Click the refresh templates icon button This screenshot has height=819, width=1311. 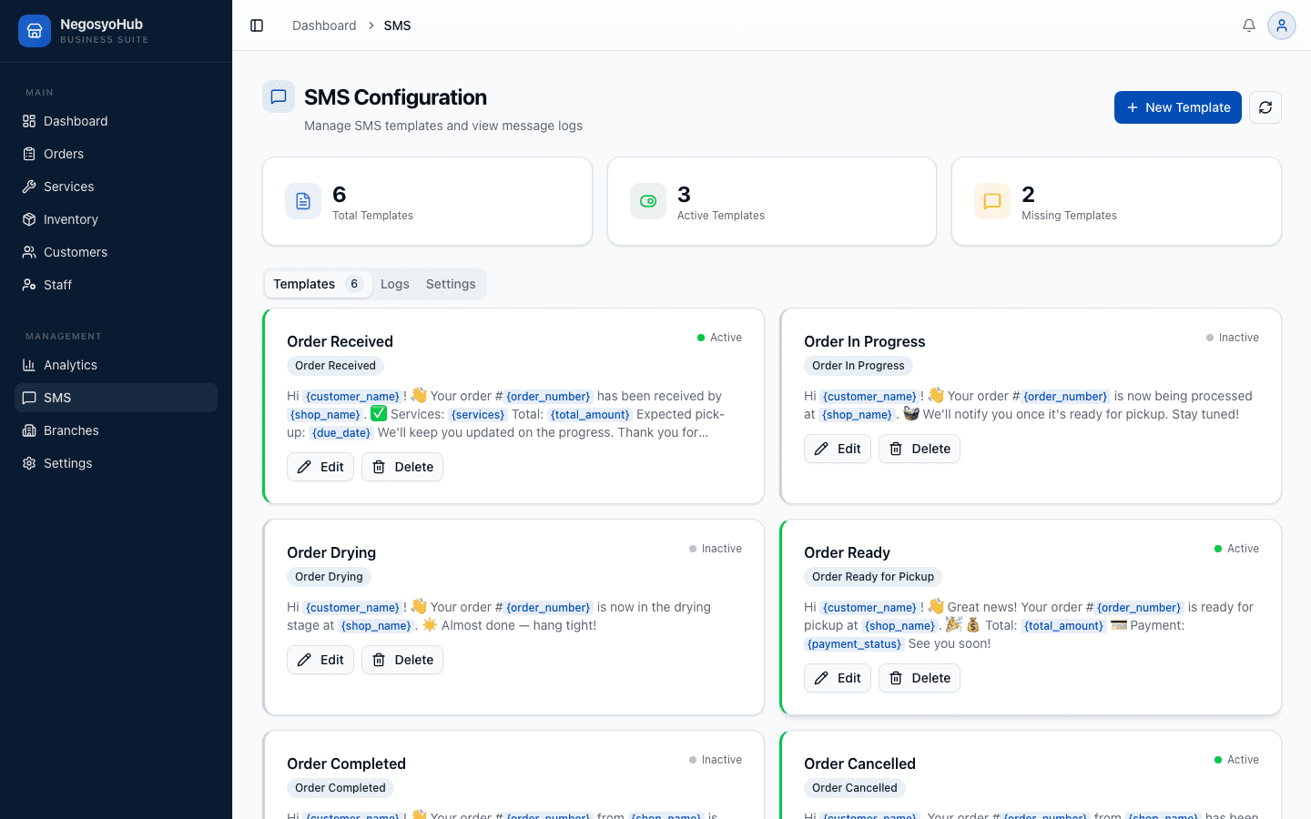coord(1265,107)
